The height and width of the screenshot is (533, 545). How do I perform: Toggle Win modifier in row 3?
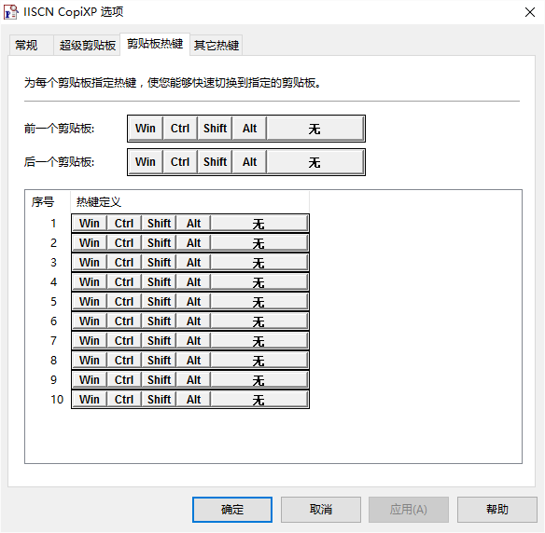[x=90, y=263]
